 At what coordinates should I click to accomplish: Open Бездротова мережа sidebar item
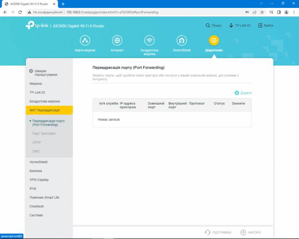pos(45,101)
